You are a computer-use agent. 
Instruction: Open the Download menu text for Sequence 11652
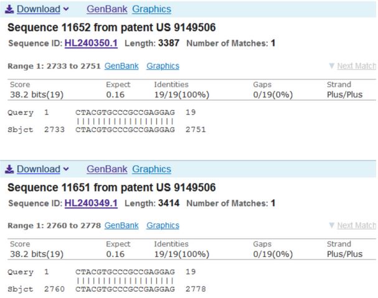pyautogui.click(x=38, y=9)
